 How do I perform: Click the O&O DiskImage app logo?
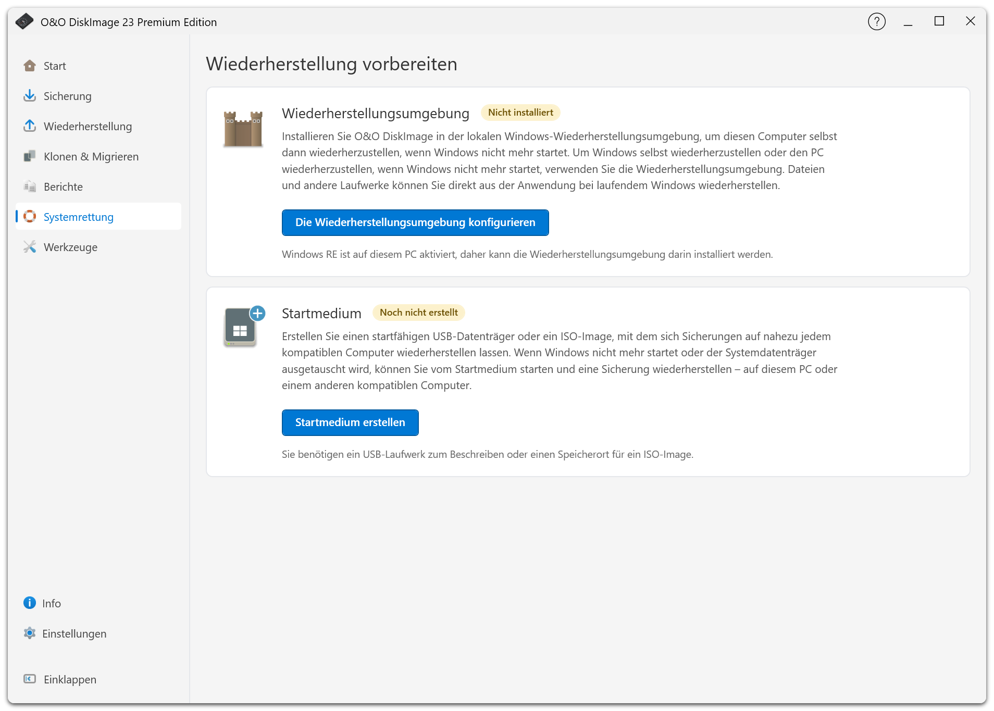24,21
